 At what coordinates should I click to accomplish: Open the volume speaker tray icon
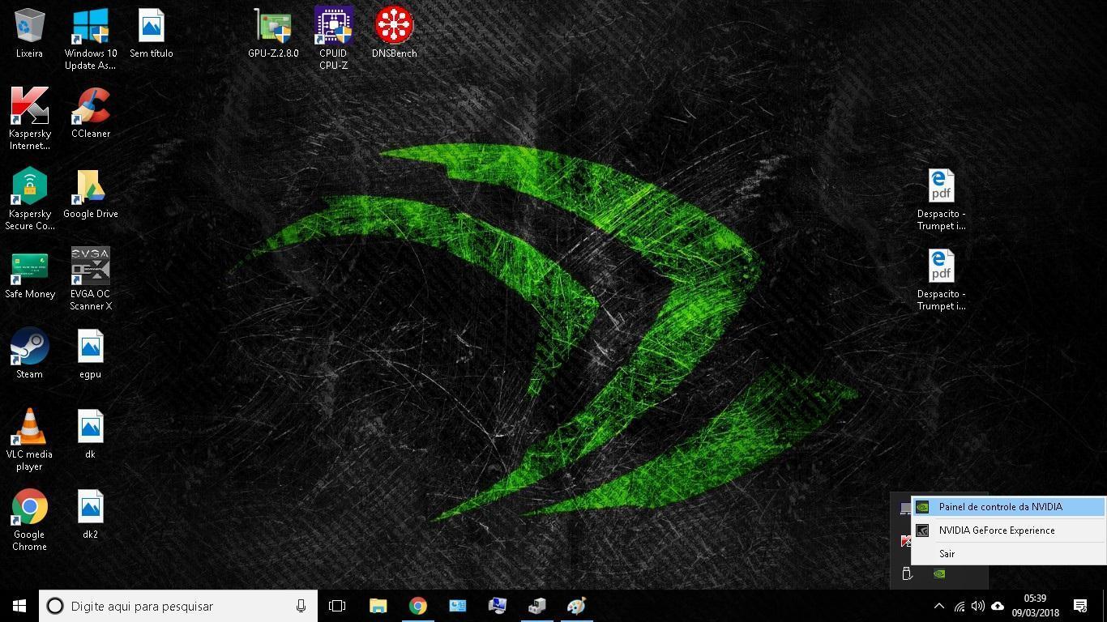point(978,606)
